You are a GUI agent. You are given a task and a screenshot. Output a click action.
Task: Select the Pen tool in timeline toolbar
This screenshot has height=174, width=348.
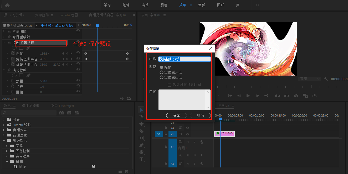point(141,145)
